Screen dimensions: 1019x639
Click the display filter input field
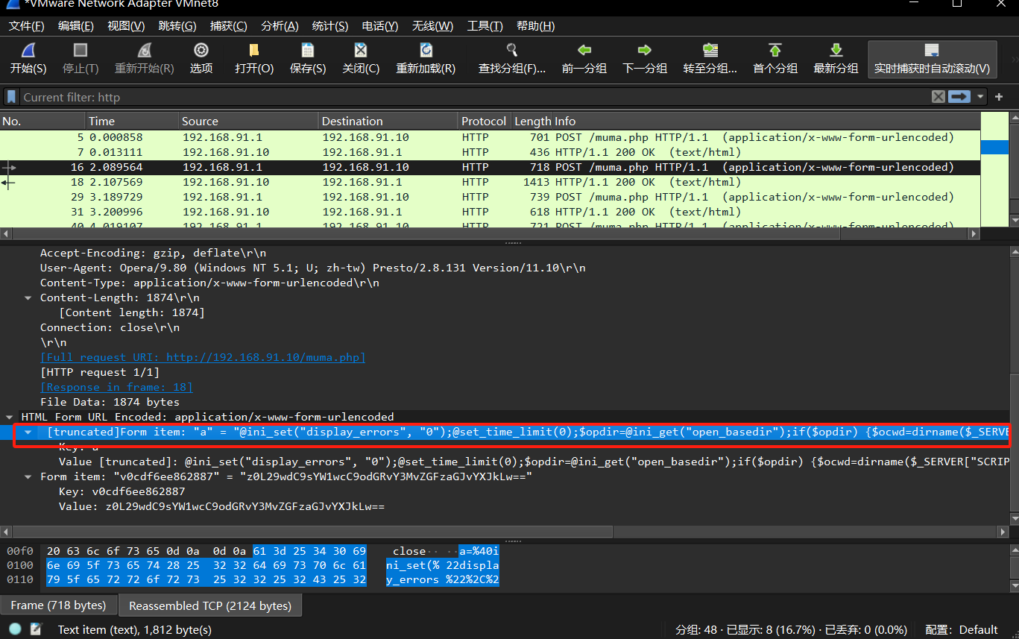[474, 97]
